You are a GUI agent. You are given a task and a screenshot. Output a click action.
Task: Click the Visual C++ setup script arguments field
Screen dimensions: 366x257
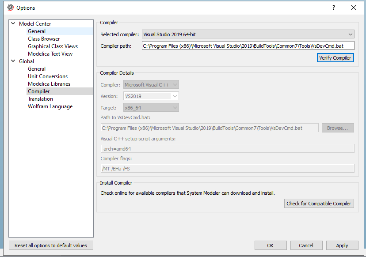click(227, 148)
